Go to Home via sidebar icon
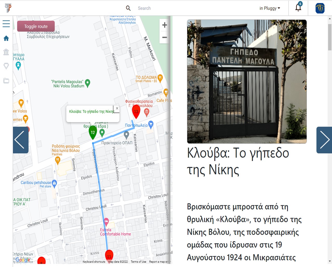This screenshot has height=267, width=332. click(x=6, y=38)
